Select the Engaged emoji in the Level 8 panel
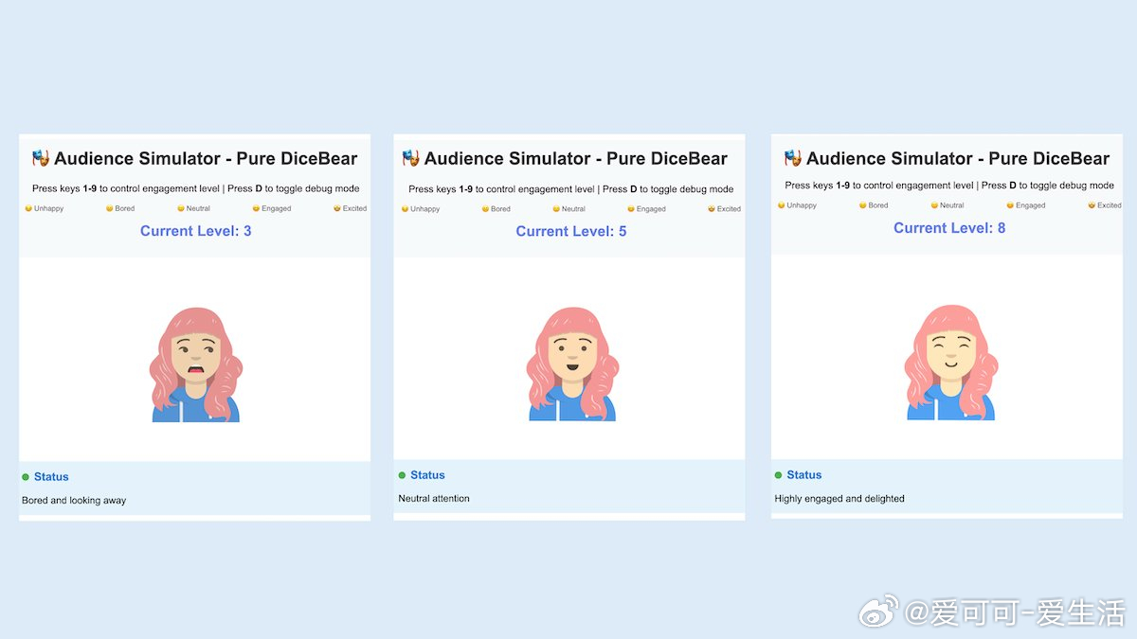Image resolution: width=1137 pixels, height=639 pixels. pyautogui.click(x=1010, y=205)
